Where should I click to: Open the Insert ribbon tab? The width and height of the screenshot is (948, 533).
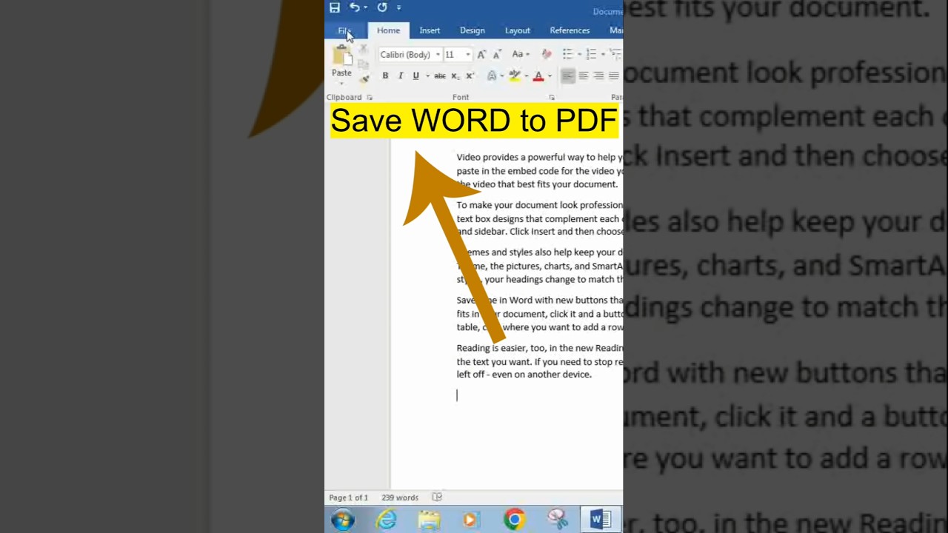coord(430,30)
